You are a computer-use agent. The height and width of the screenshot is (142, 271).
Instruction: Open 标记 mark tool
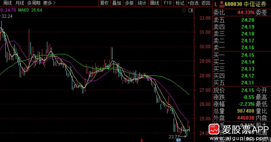point(180,3)
